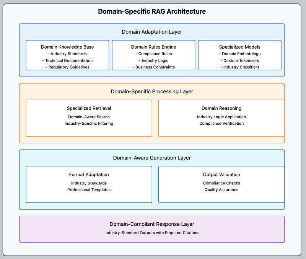Select the '- Business Constraints' line
The height and width of the screenshot is (259, 306).
click(x=154, y=67)
